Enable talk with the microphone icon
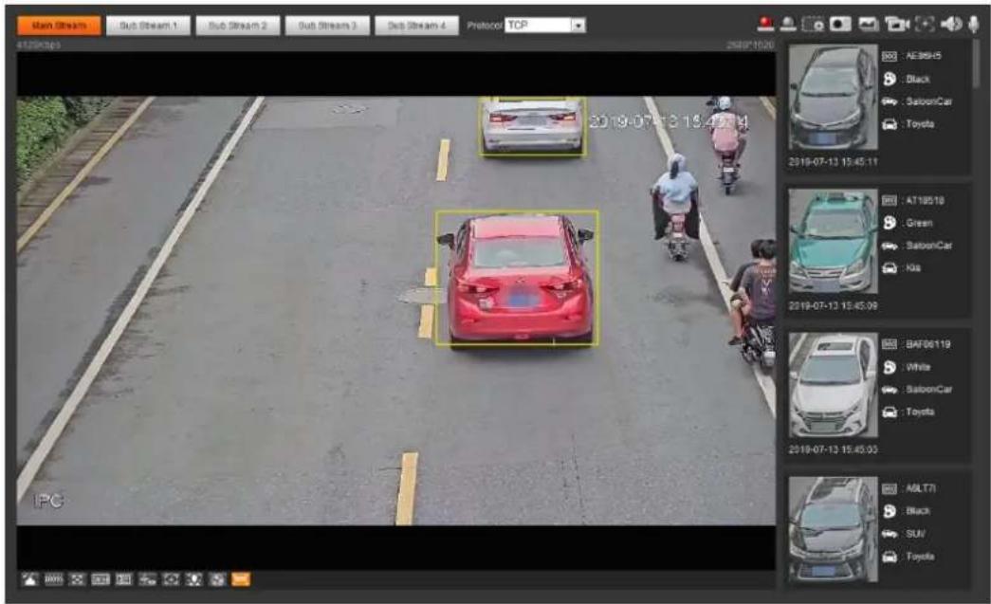991x604 pixels. [973, 24]
